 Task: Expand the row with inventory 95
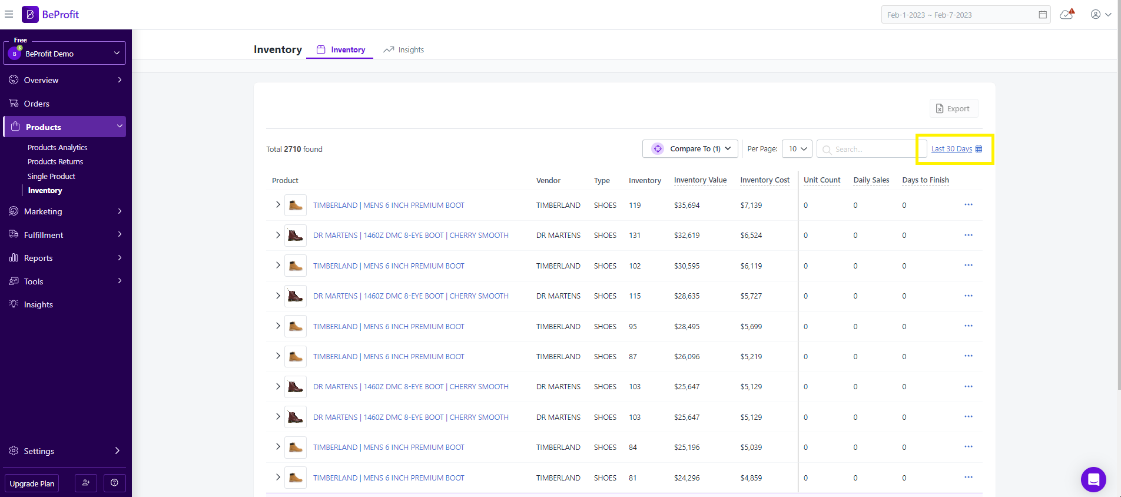pyautogui.click(x=278, y=326)
